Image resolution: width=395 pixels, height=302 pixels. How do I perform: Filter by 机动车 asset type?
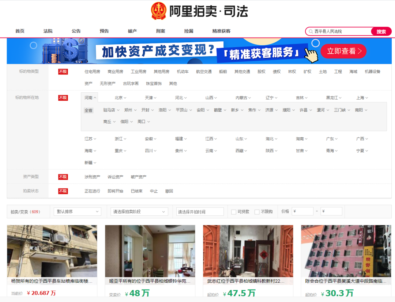[183, 72]
